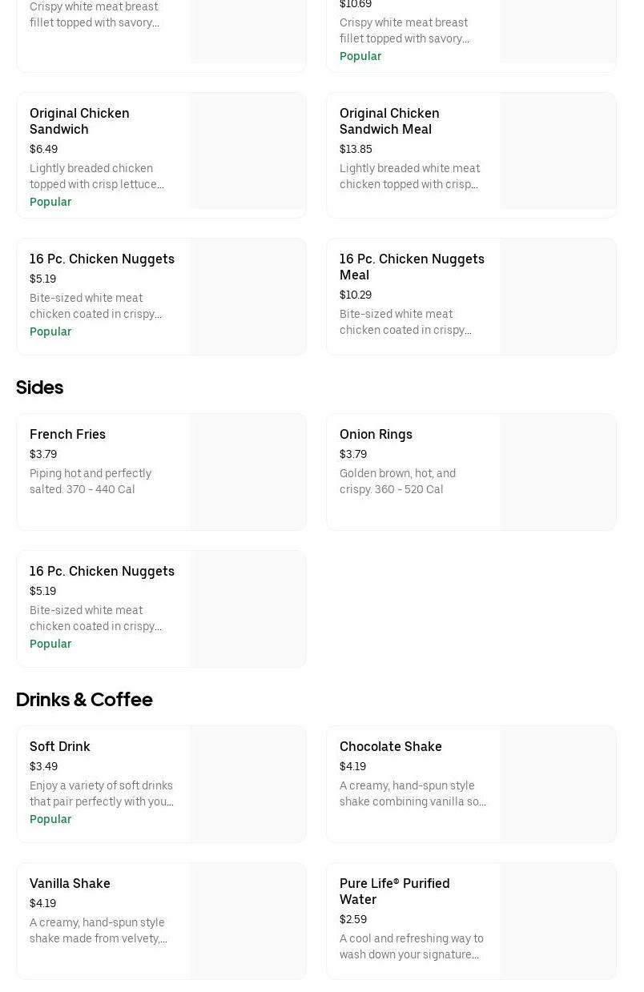Click the Popular label on Soft Drink
The height and width of the screenshot is (992, 644).
[50, 819]
